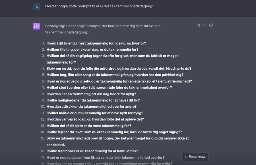Give the response a thumbs down

pos(211,25)
